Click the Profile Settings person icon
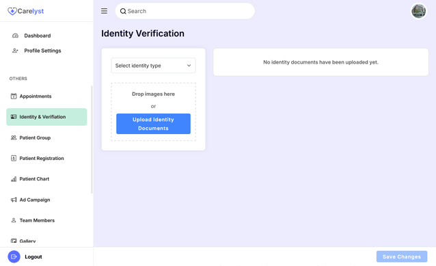This screenshot has height=266, width=436. point(15,51)
